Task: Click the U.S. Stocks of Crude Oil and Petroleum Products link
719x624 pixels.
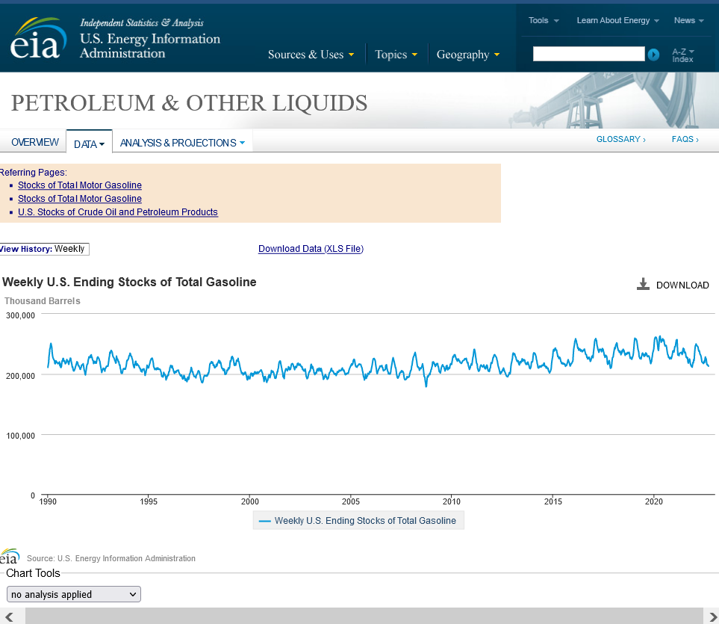Action: pyautogui.click(x=118, y=212)
